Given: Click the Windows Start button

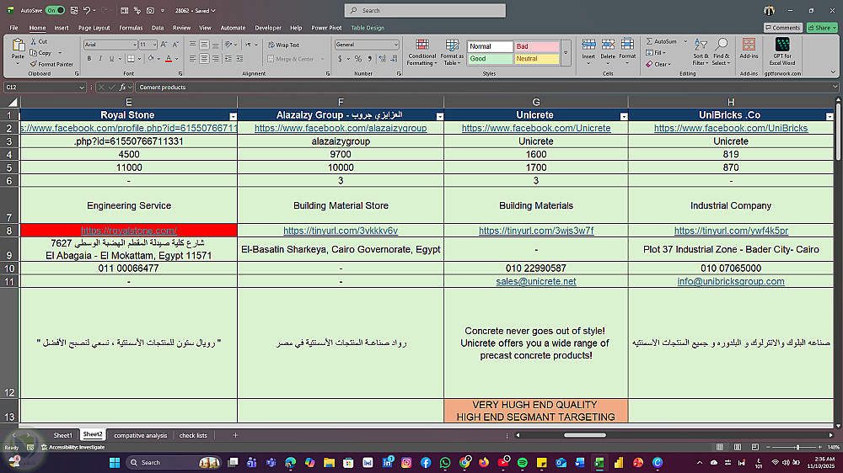Looking at the screenshot, I should click(x=115, y=462).
